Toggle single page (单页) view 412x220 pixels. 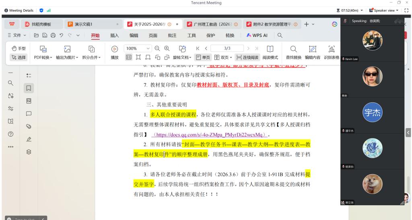point(203,57)
